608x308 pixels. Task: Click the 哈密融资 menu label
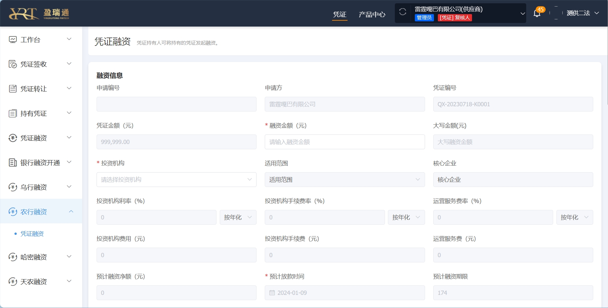point(34,257)
